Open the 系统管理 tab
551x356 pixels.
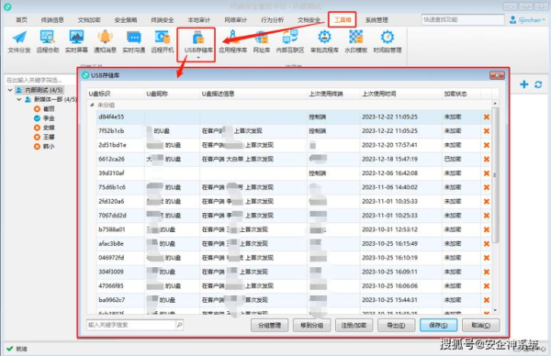[377, 20]
